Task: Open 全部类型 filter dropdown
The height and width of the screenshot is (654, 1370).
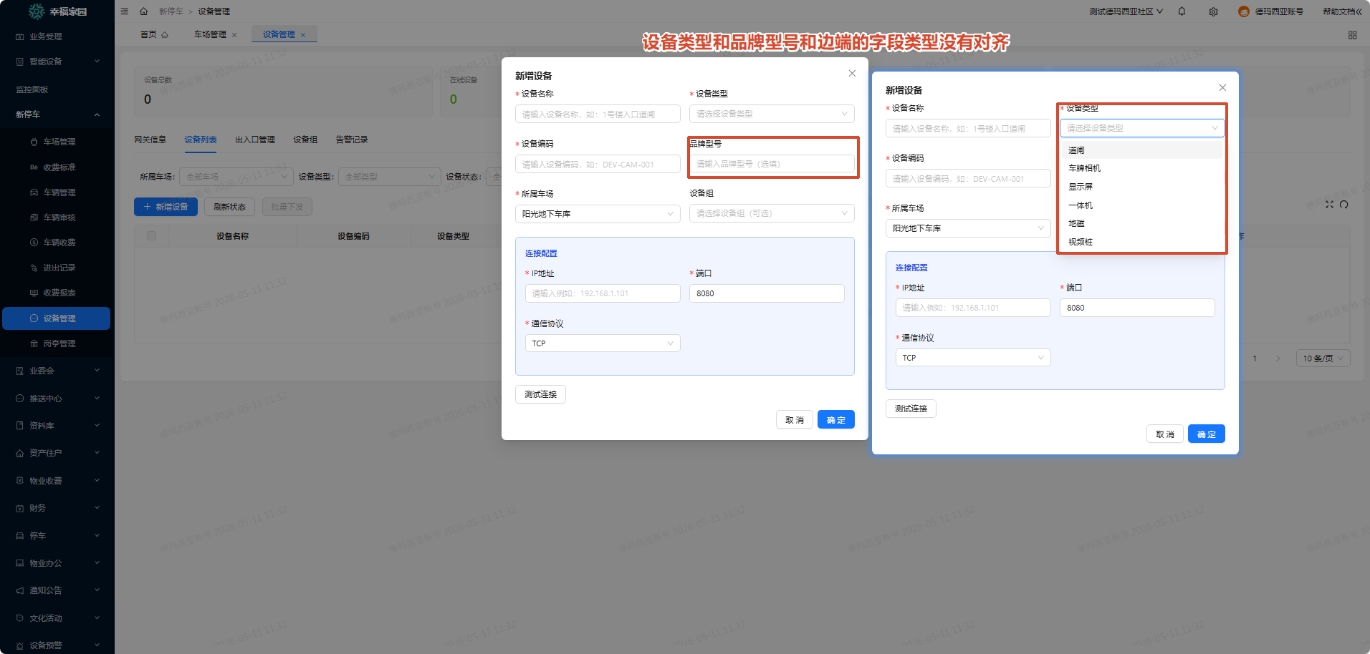Action: (x=389, y=177)
